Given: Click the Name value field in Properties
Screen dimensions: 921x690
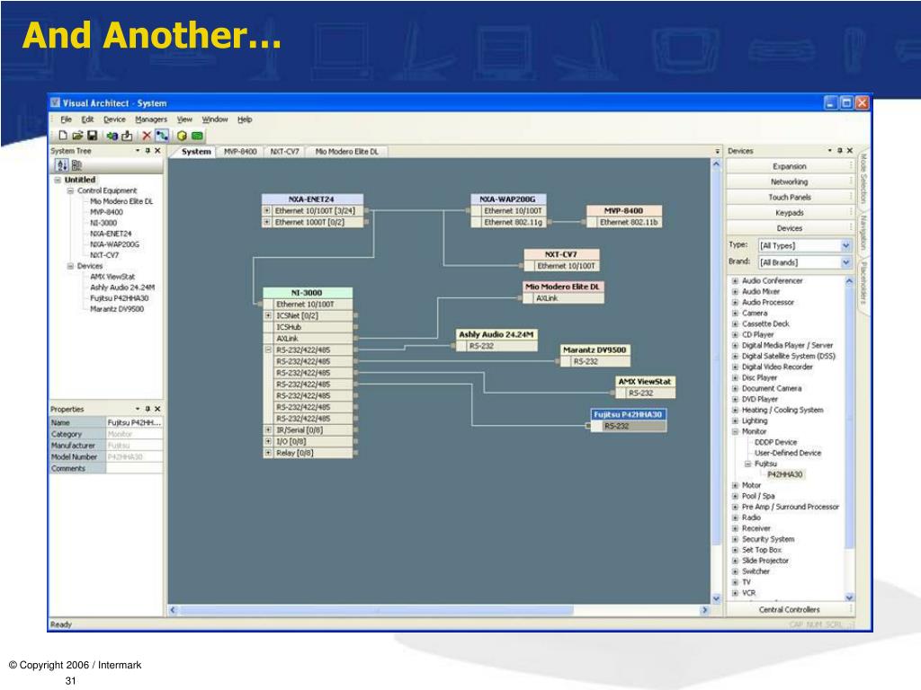Looking at the screenshot, I should tap(134, 422).
